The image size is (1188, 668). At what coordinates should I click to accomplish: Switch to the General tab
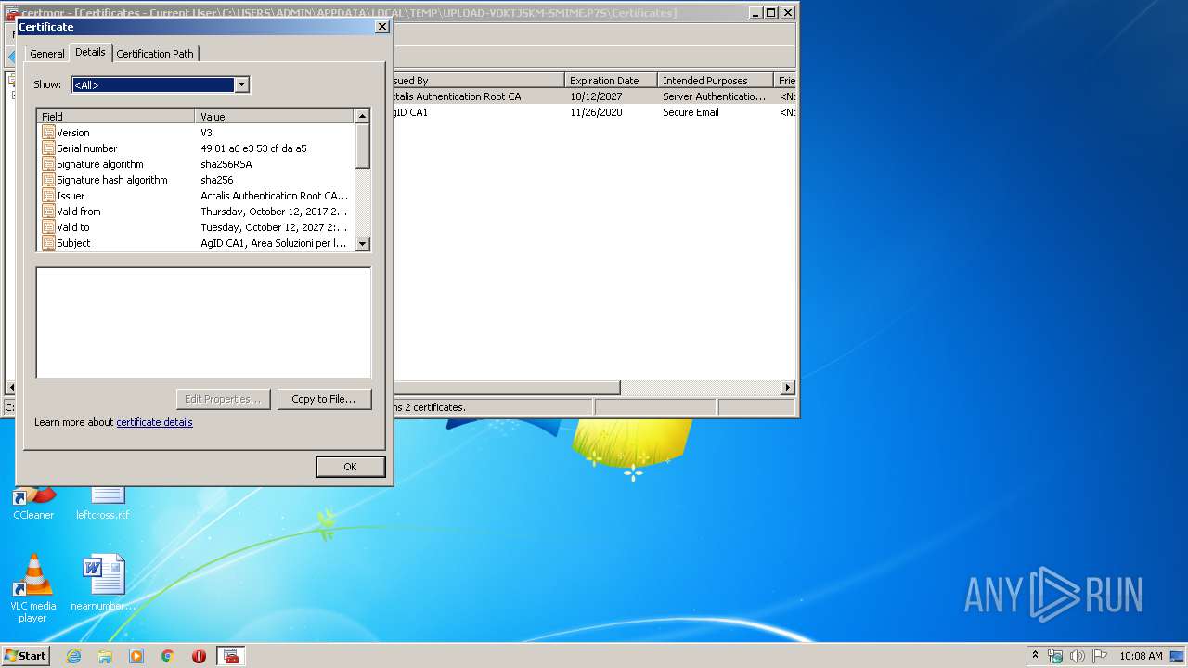[x=47, y=54]
